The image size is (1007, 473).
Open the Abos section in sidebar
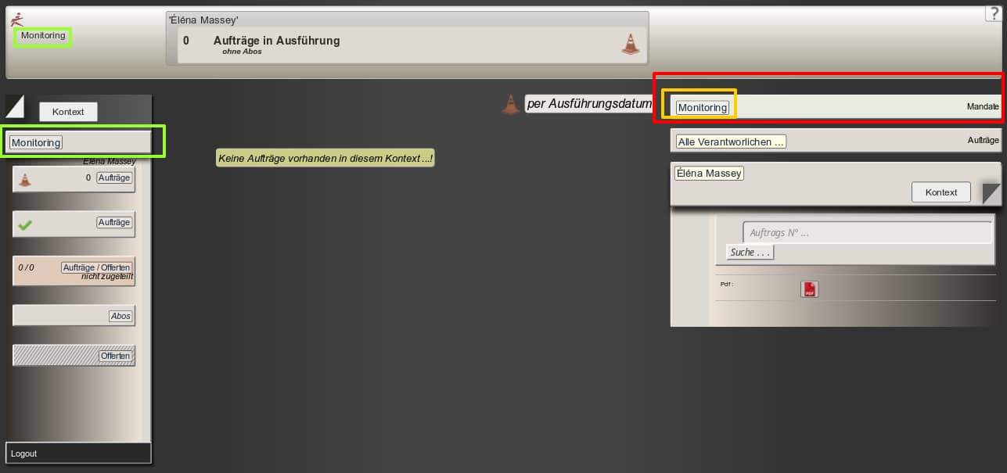(121, 316)
